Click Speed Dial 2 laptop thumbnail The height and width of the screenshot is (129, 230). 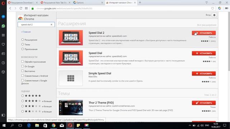coord(71,38)
